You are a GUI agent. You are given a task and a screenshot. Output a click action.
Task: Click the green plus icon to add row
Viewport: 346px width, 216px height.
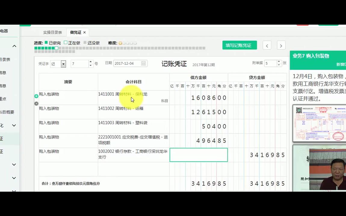coord(36,96)
